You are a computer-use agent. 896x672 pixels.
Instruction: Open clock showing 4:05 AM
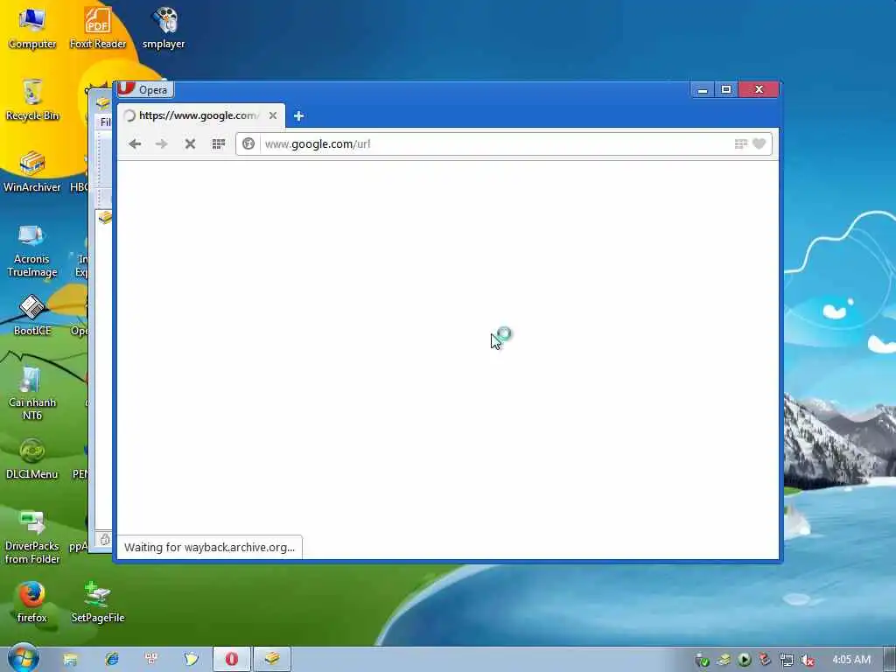tap(851, 660)
